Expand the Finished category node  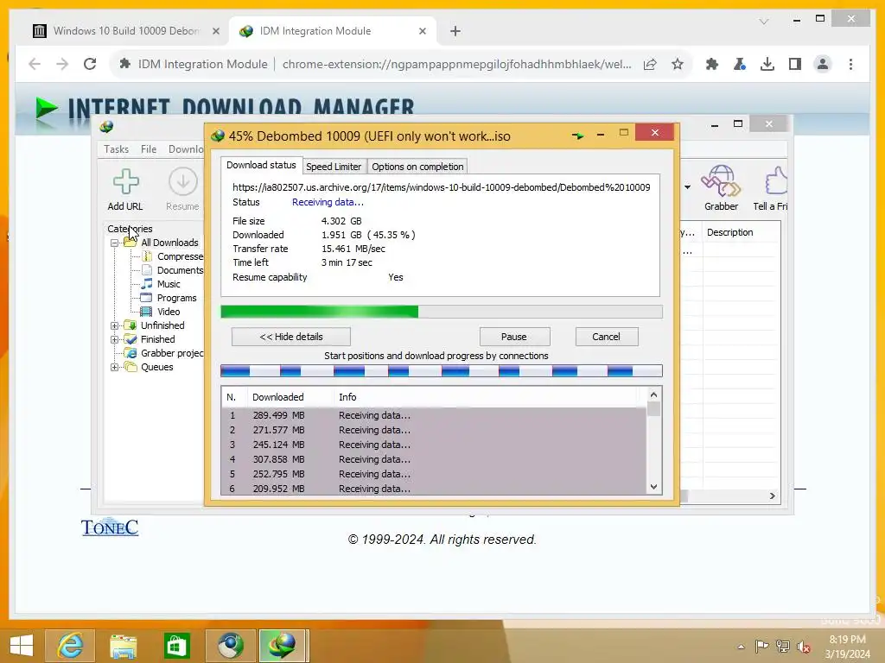click(115, 339)
